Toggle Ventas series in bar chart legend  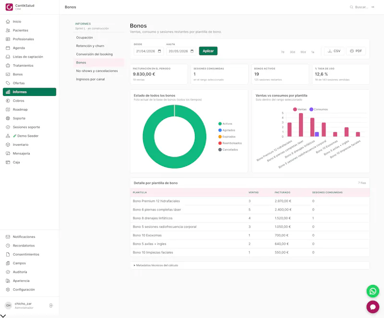300,109
